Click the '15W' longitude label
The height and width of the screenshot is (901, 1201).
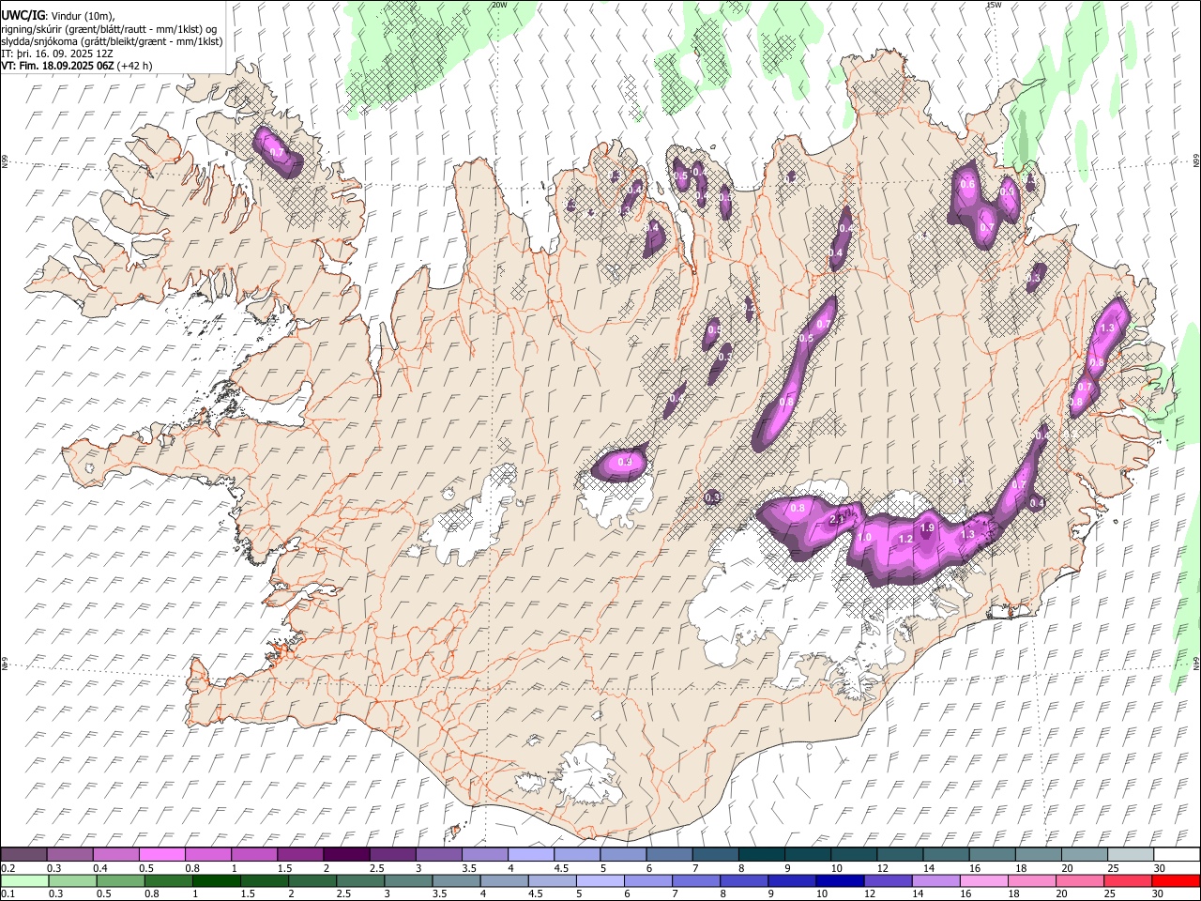(994, 5)
